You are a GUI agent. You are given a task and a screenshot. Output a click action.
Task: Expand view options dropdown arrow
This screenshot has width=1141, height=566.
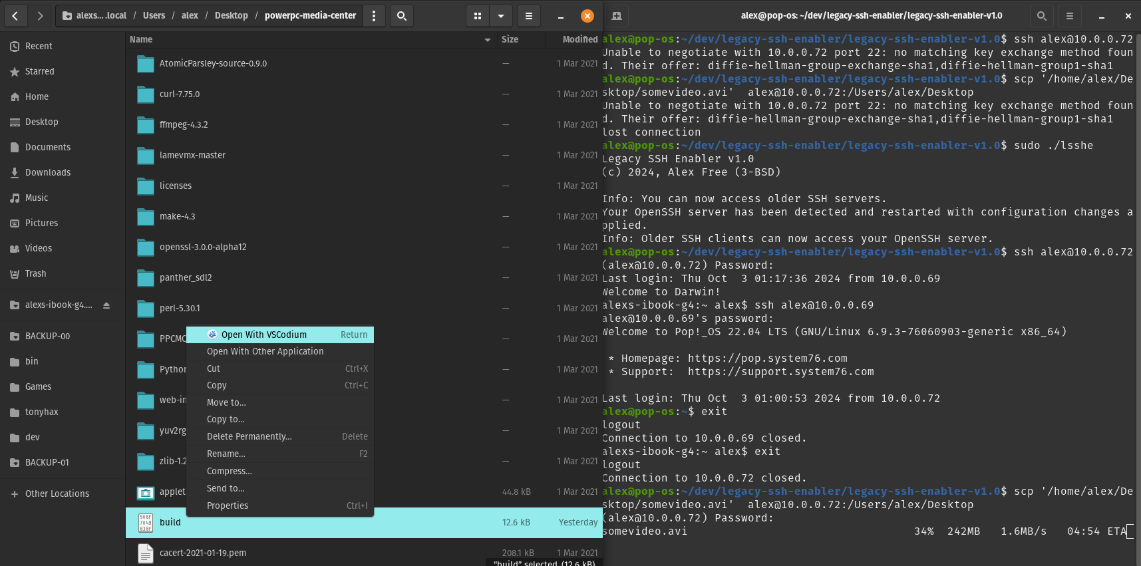pos(501,16)
